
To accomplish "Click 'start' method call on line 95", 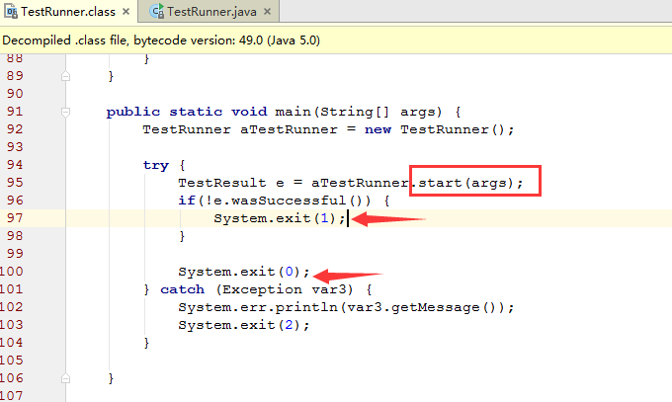I will pyautogui.click(x=440, y=183).
